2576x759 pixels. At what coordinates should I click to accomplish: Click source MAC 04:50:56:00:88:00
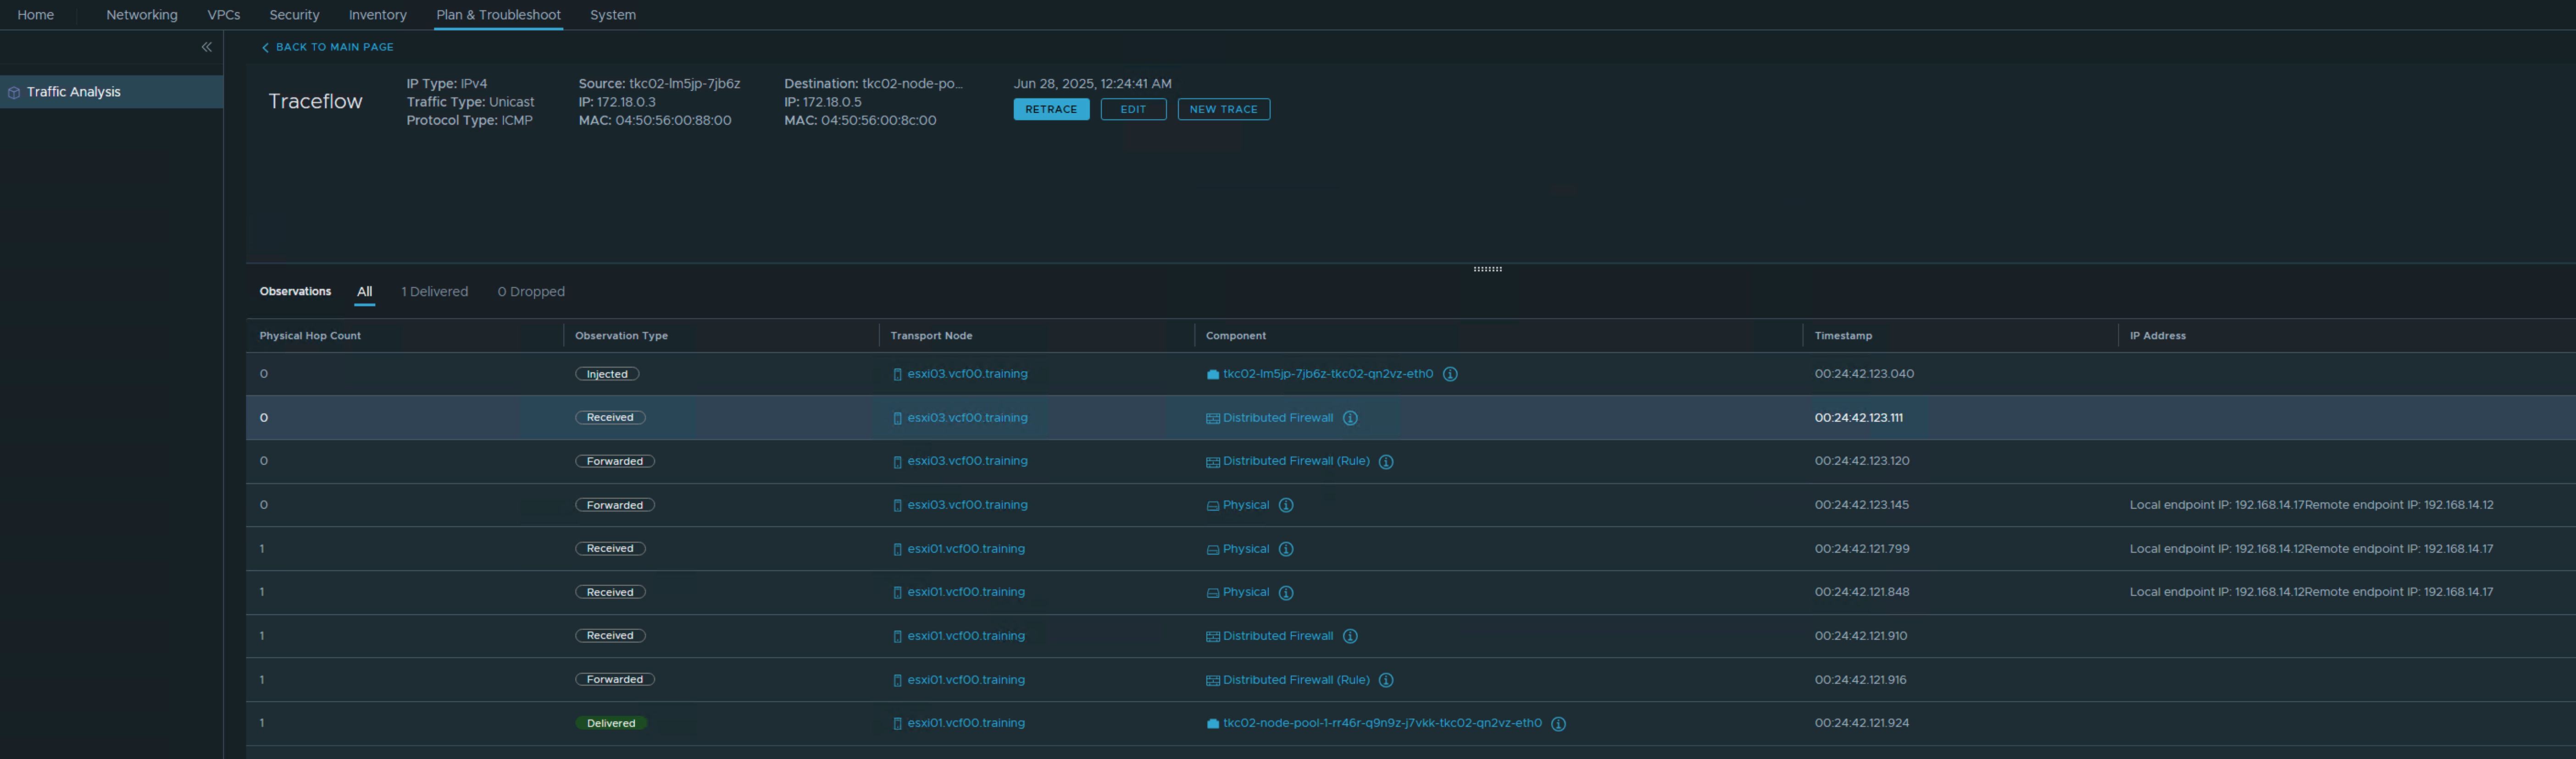[x=655, y=121]
